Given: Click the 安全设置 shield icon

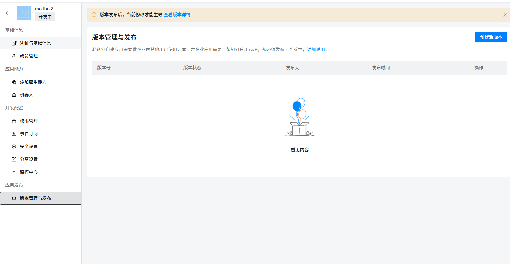Looking at the screenshot, I should point(14,147).
